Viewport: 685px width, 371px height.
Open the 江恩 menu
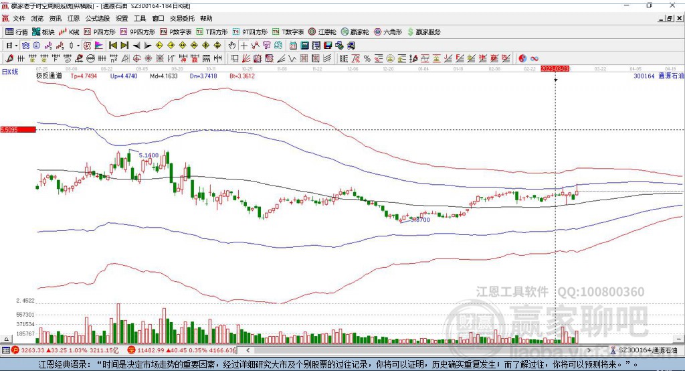[74, 18]
